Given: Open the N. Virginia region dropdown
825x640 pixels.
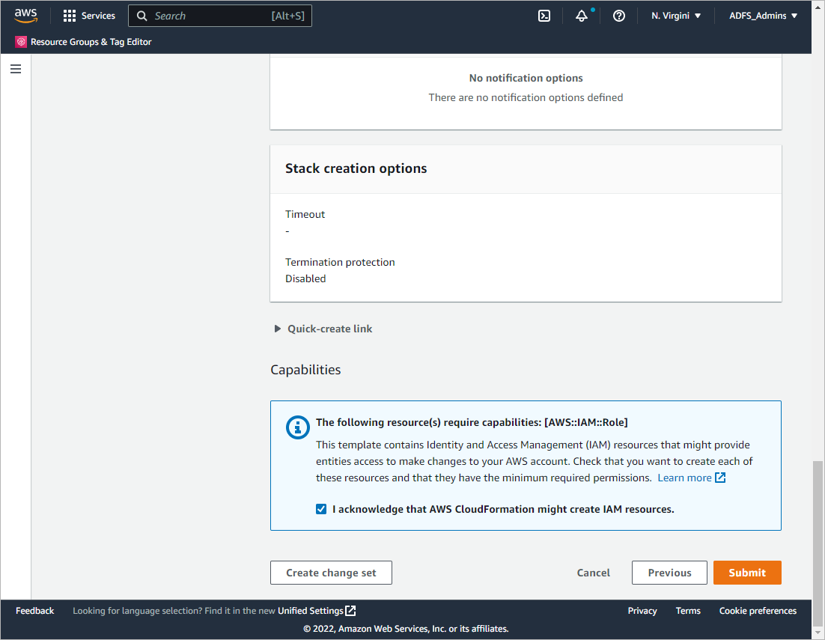Looking at the screenshot, I should (676, 16).
